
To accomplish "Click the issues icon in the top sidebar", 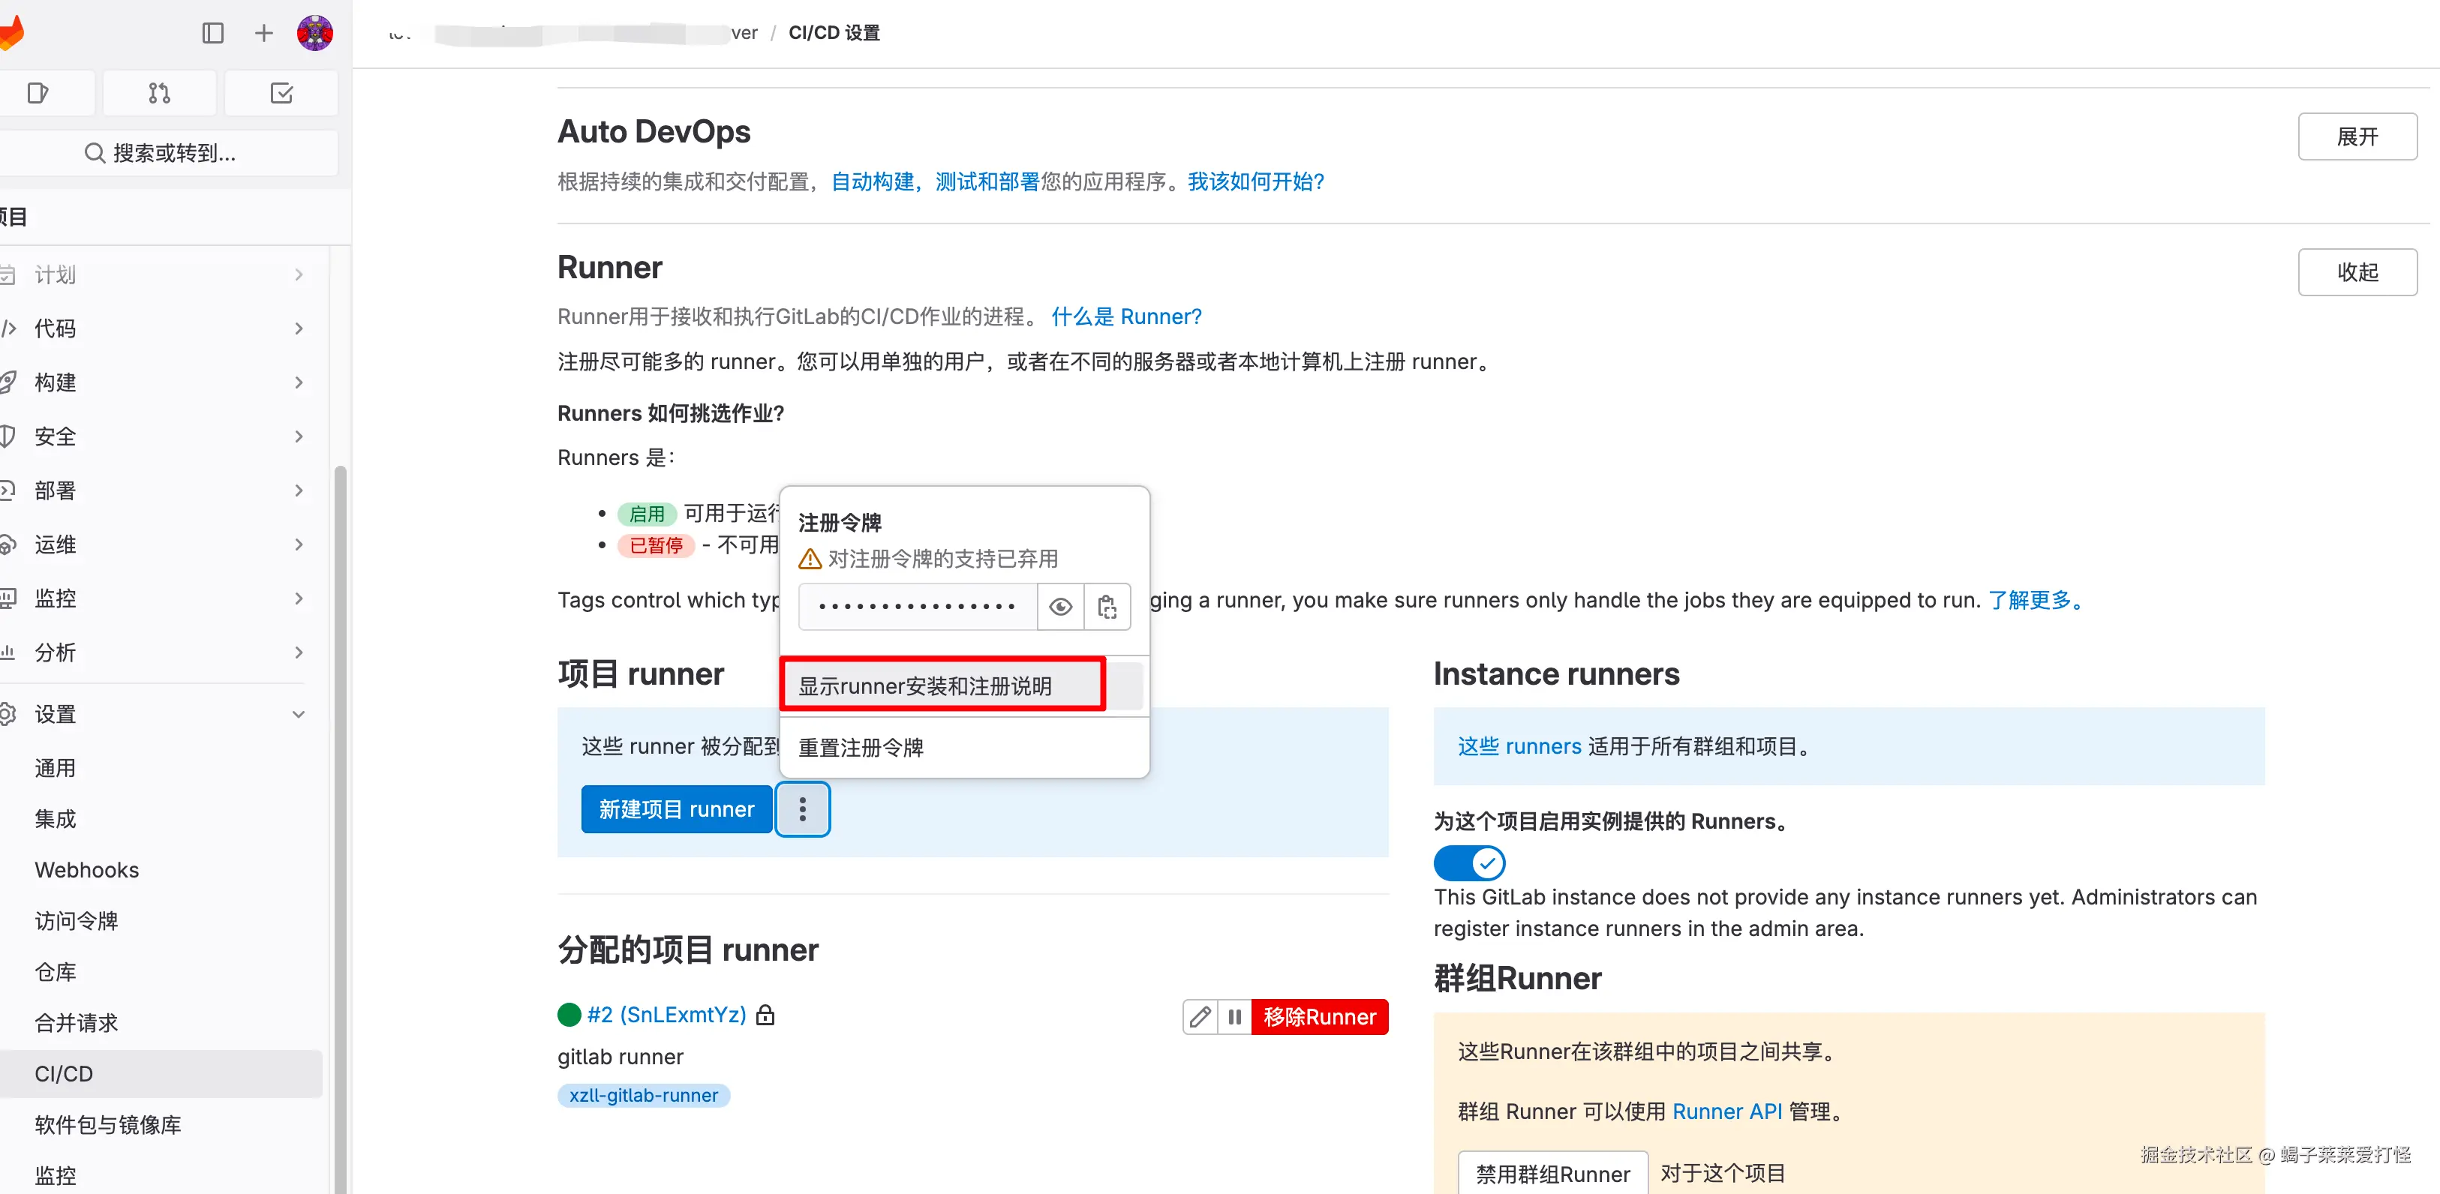I will click(x=38, y=93).
